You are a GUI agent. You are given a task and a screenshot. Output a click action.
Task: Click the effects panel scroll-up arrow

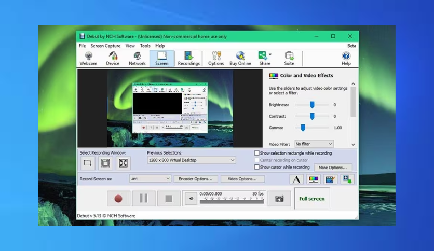pyautogui.click(x=353, y=84)
